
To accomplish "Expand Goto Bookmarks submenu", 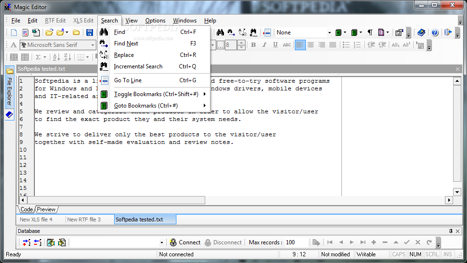I will coord(154,106).
